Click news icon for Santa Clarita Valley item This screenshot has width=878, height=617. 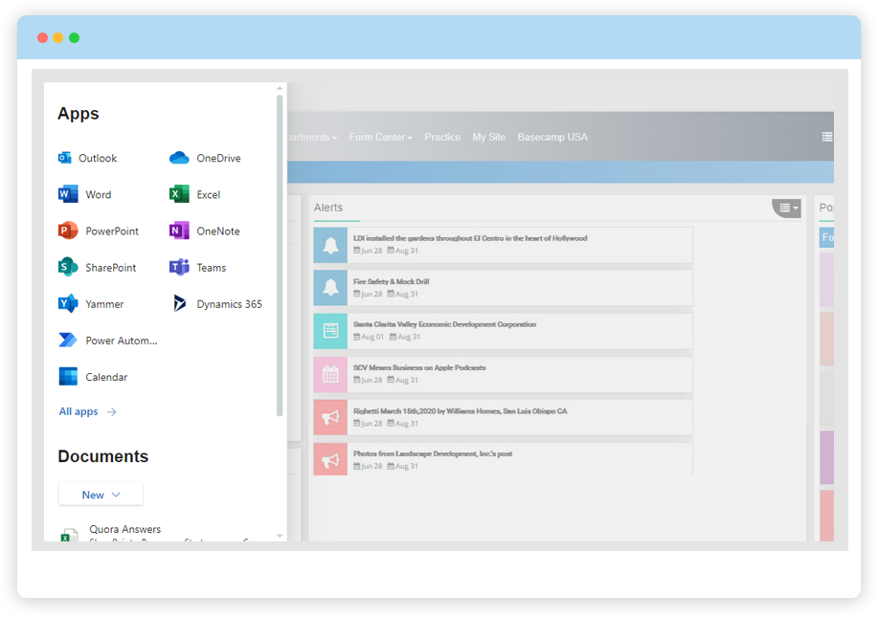(x=330, y=331)
